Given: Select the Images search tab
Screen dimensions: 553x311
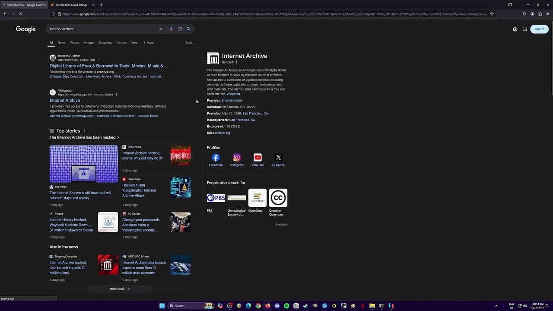Looking at the screenshot, I should pyautogui.click(x=89, y=42).
